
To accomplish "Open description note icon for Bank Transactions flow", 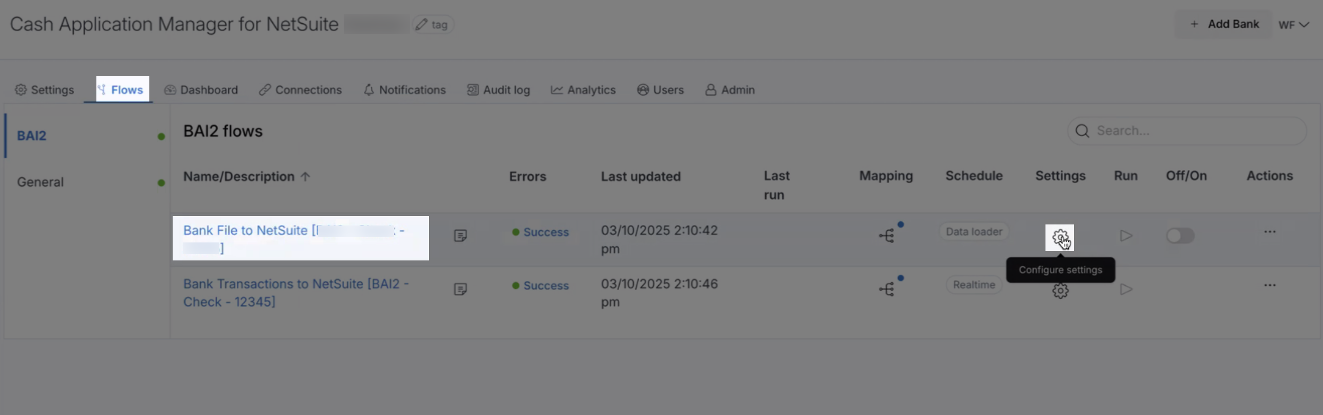I will coord(461,289).
